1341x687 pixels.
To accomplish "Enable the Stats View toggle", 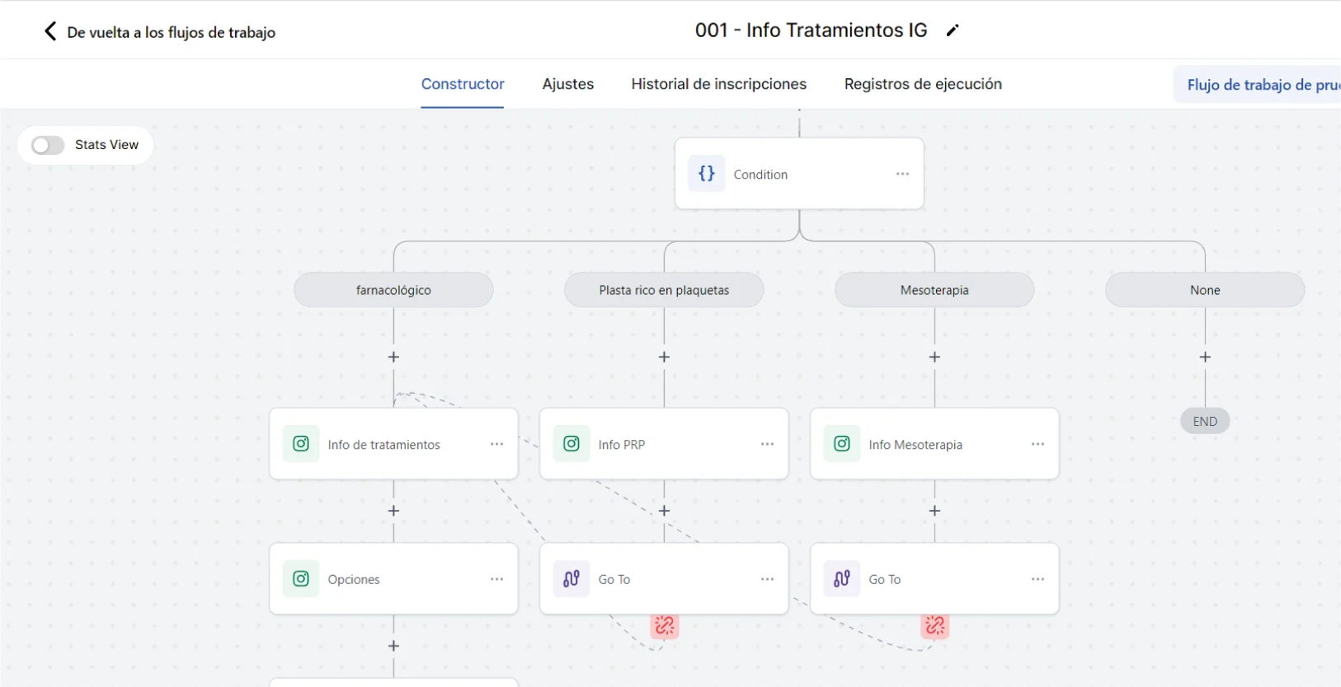I will click(48, 146).
